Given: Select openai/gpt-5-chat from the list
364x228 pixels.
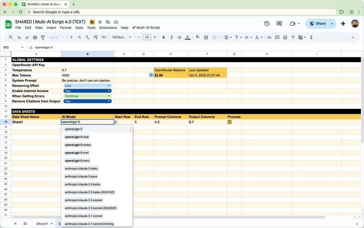Looking at the screenshot, I should (77, 137).
